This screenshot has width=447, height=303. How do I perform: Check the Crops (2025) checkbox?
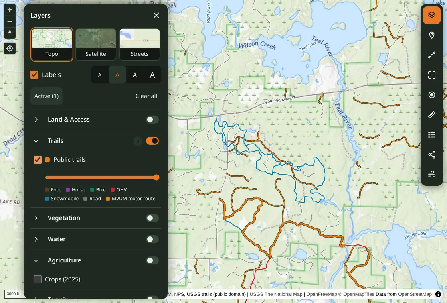point(38,279)
